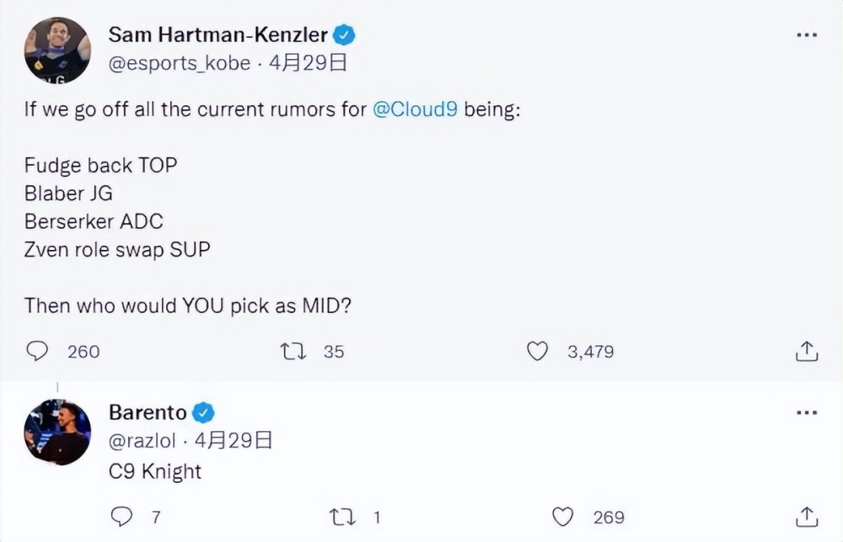Share Barento's C9 Knight reply
Image resolution: width=843 pixels, height=542 pixels.
pos(807,516)
